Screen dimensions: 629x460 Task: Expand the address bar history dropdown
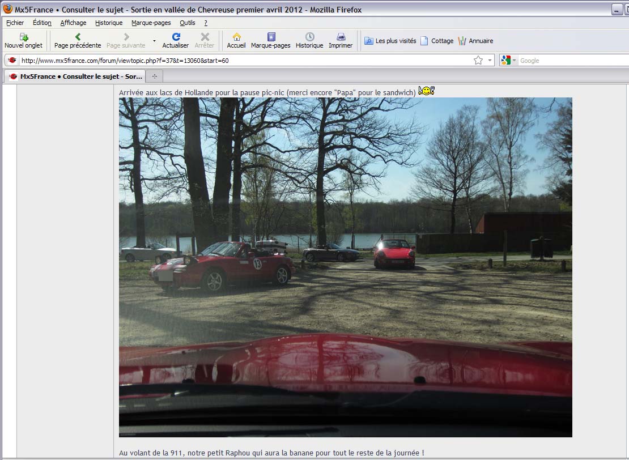tap(490, 61)
